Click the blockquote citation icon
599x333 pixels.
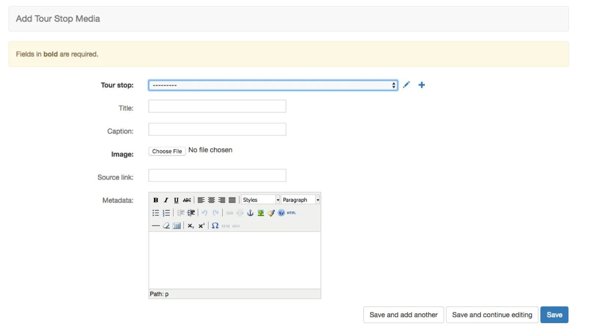[225, 226]
